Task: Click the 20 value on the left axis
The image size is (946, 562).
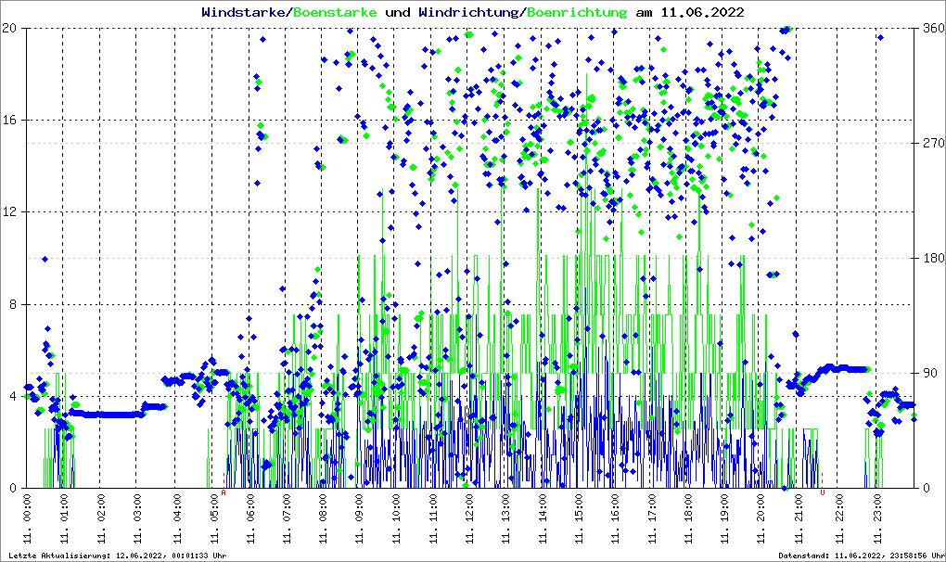Action: tap(10, 29)
